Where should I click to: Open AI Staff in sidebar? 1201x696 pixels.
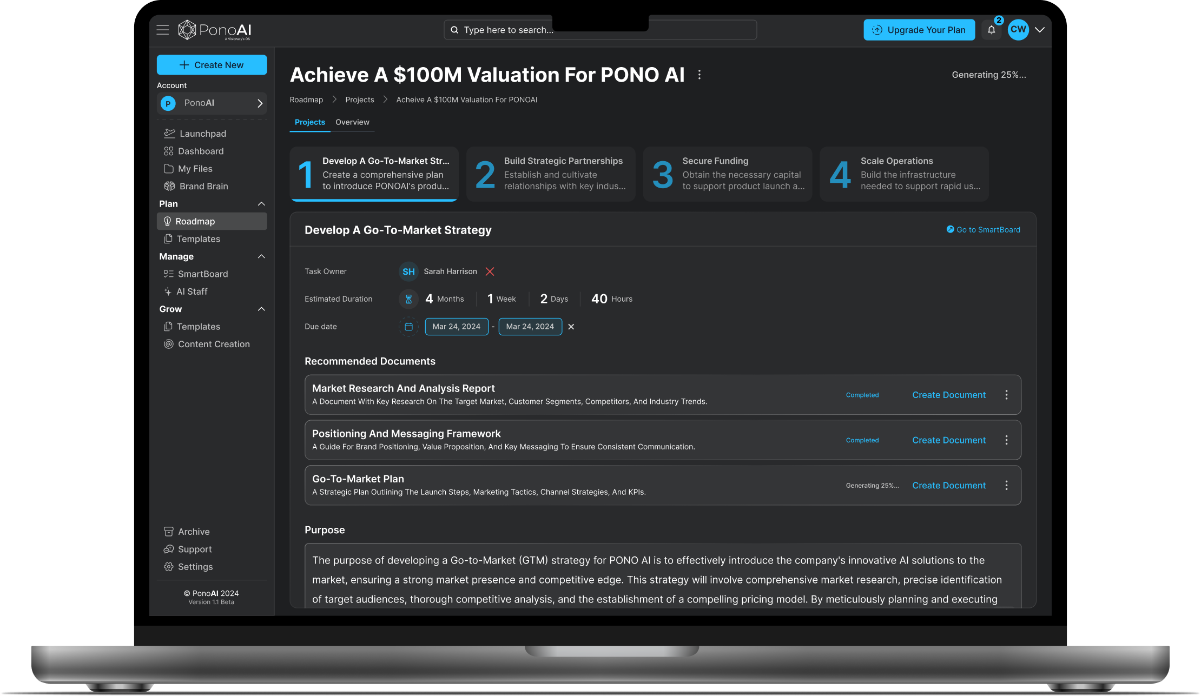192,291
